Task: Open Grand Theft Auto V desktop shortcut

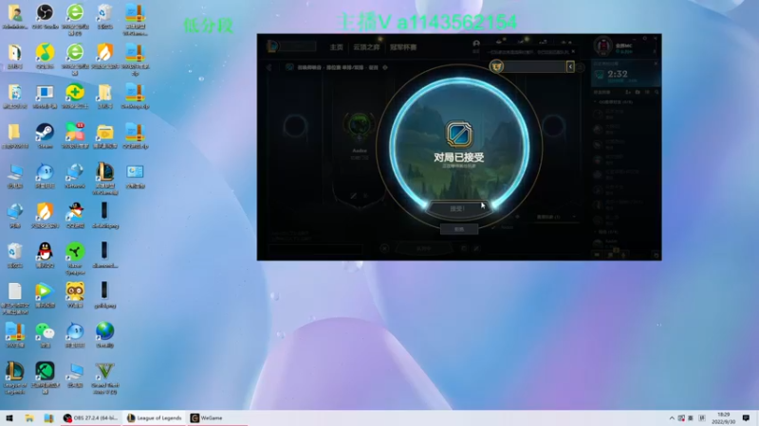Action: [x=104, y=378]
